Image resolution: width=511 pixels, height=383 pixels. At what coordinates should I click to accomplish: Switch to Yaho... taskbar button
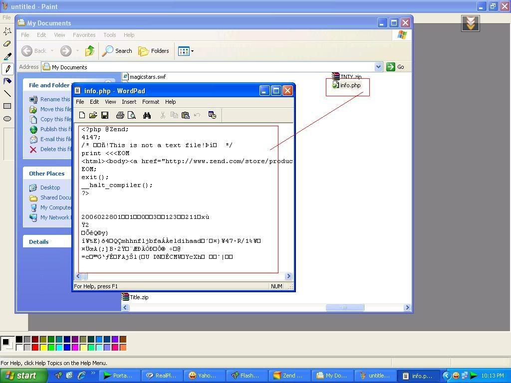tap(205, 376)
